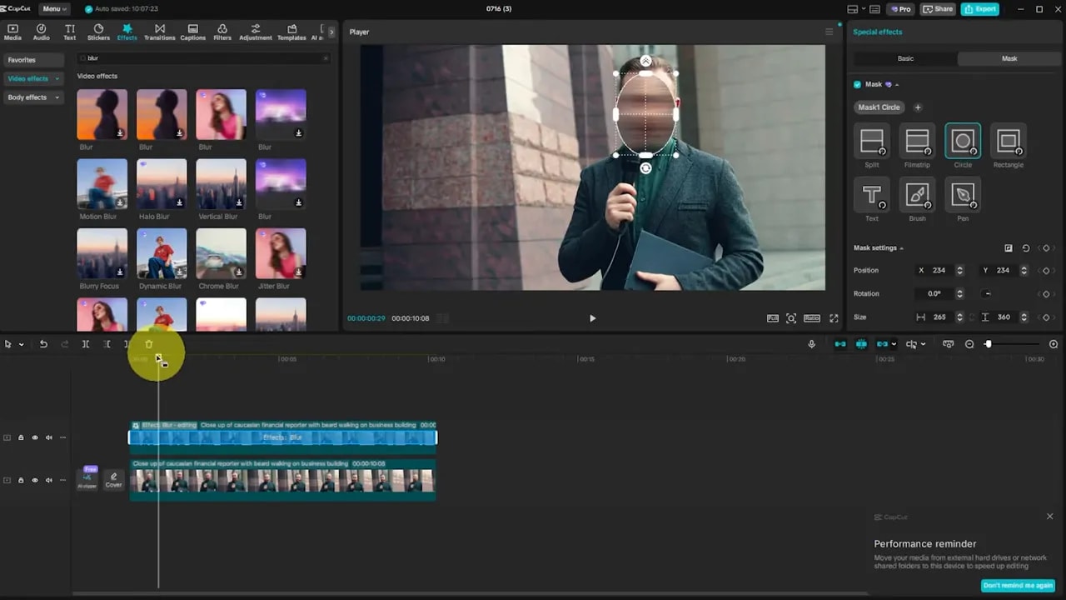The height and width of the screenshot is (600, 1066).
Task: Open the Captions panel
Action: [192, 32]
